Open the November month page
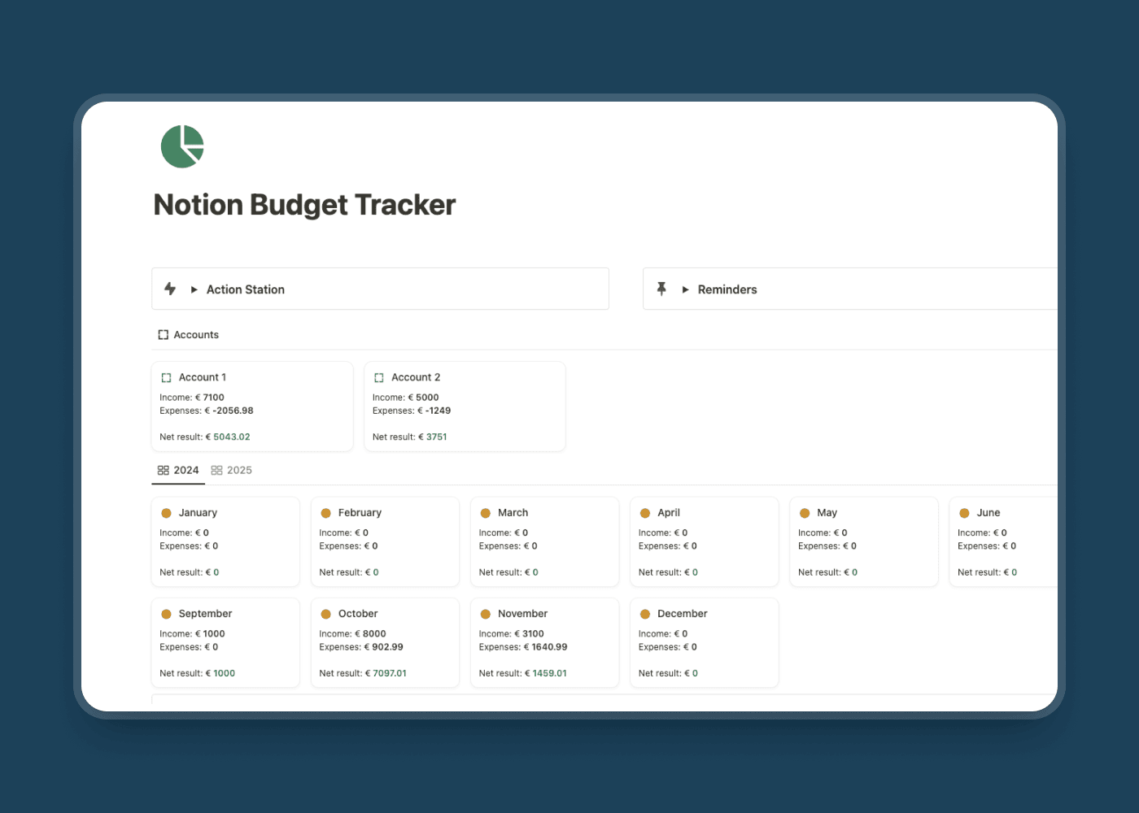The height and width of the screenshot is (813, 1139). pyautogui.click(x=522, y=614)
